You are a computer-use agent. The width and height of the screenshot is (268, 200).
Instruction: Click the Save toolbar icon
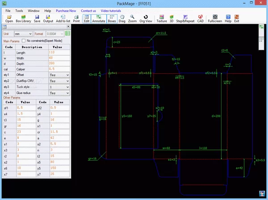[x=37, y=18]
